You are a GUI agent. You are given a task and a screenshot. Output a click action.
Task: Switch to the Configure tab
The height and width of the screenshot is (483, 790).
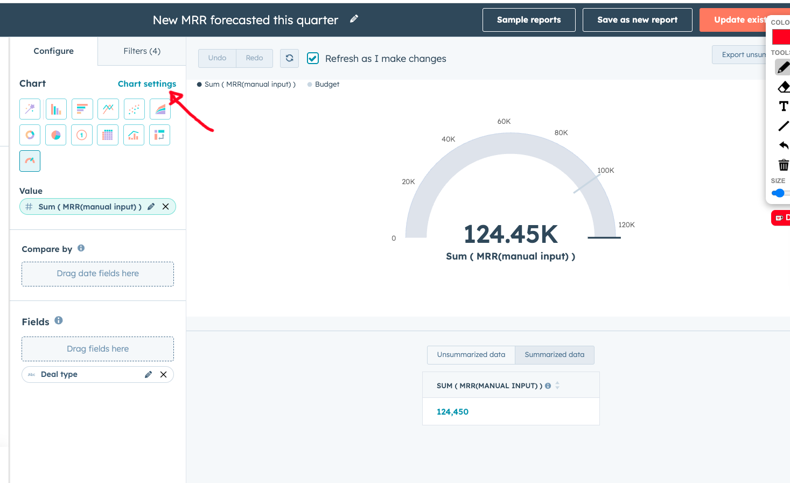click(x=53, y=51)
